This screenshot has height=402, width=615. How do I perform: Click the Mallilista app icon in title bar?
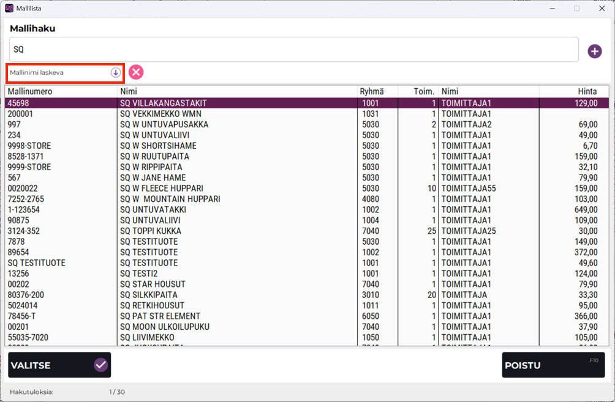[x=9, y=9]
